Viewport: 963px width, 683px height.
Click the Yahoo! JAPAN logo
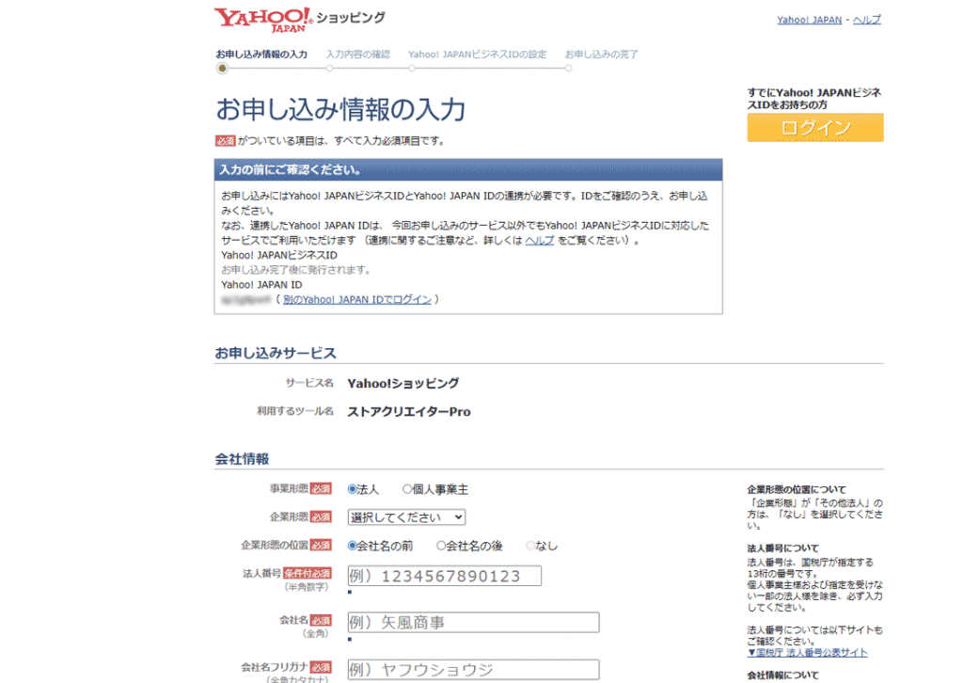point(262,19)
